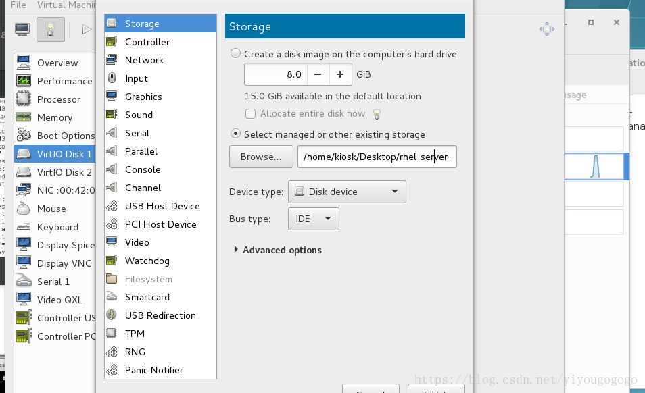Image resolution: width=645 pixels, height=393 pixels.
Task: Select Storage icon in hardware type list
Action: coord(112,24)
